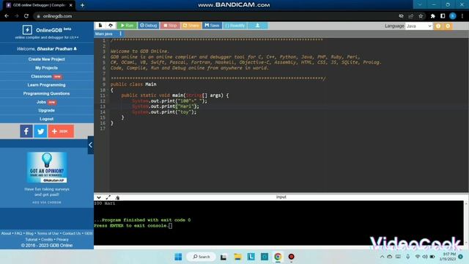Open the Chrome profile avatar
This screenshot has width=469, height=264.
tap(453, 16)
